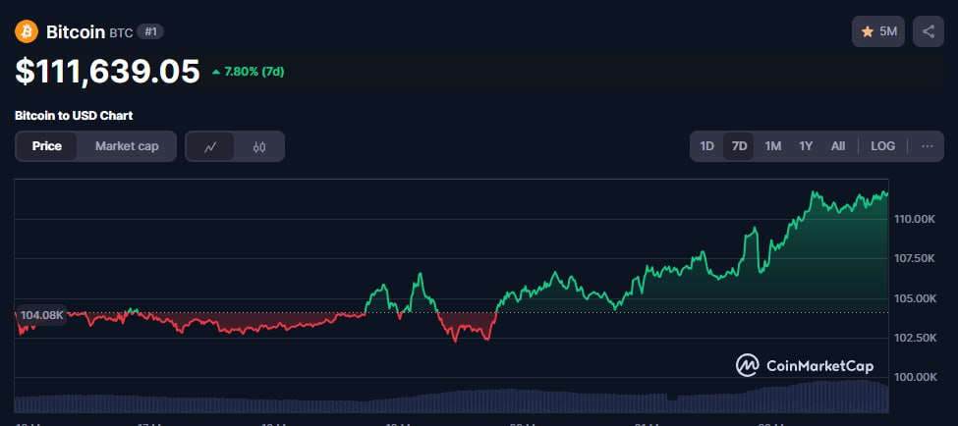This screenshot has width=958, height=426.
Task: Click the 110.00K axis label
Action: [x=915, y=219]
